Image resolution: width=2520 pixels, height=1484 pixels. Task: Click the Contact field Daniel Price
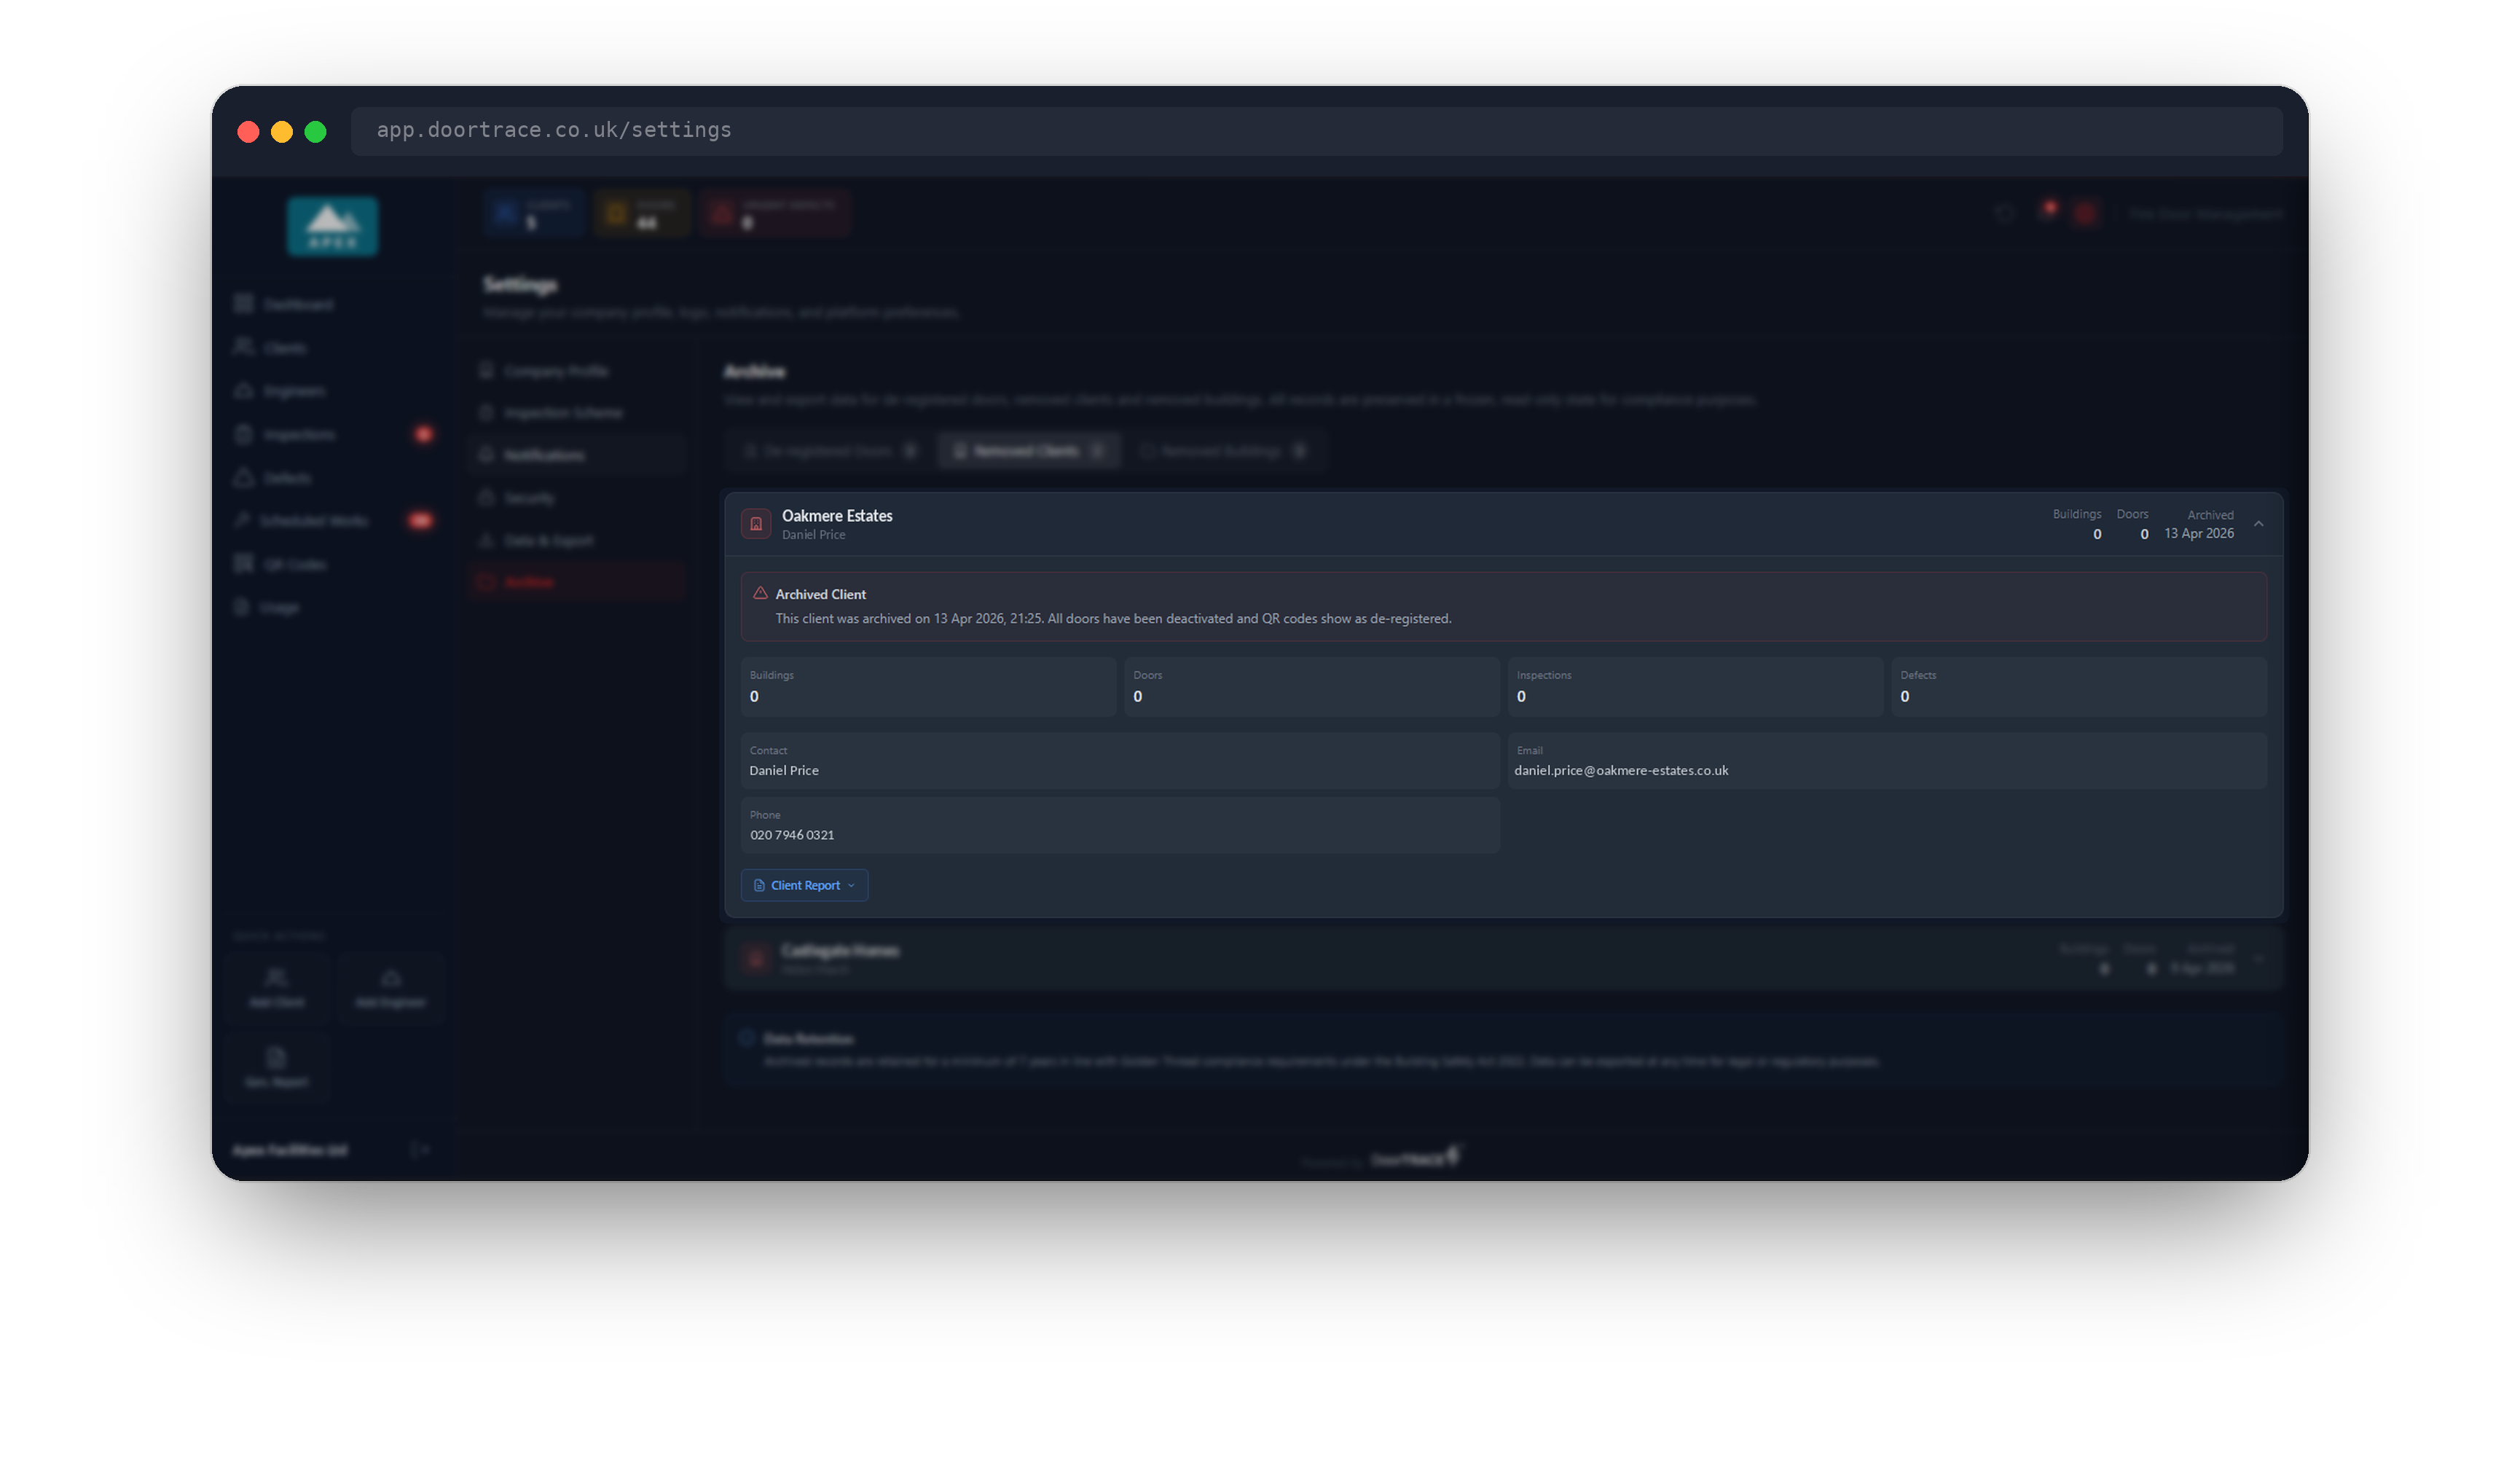[x=1120, y=761]
